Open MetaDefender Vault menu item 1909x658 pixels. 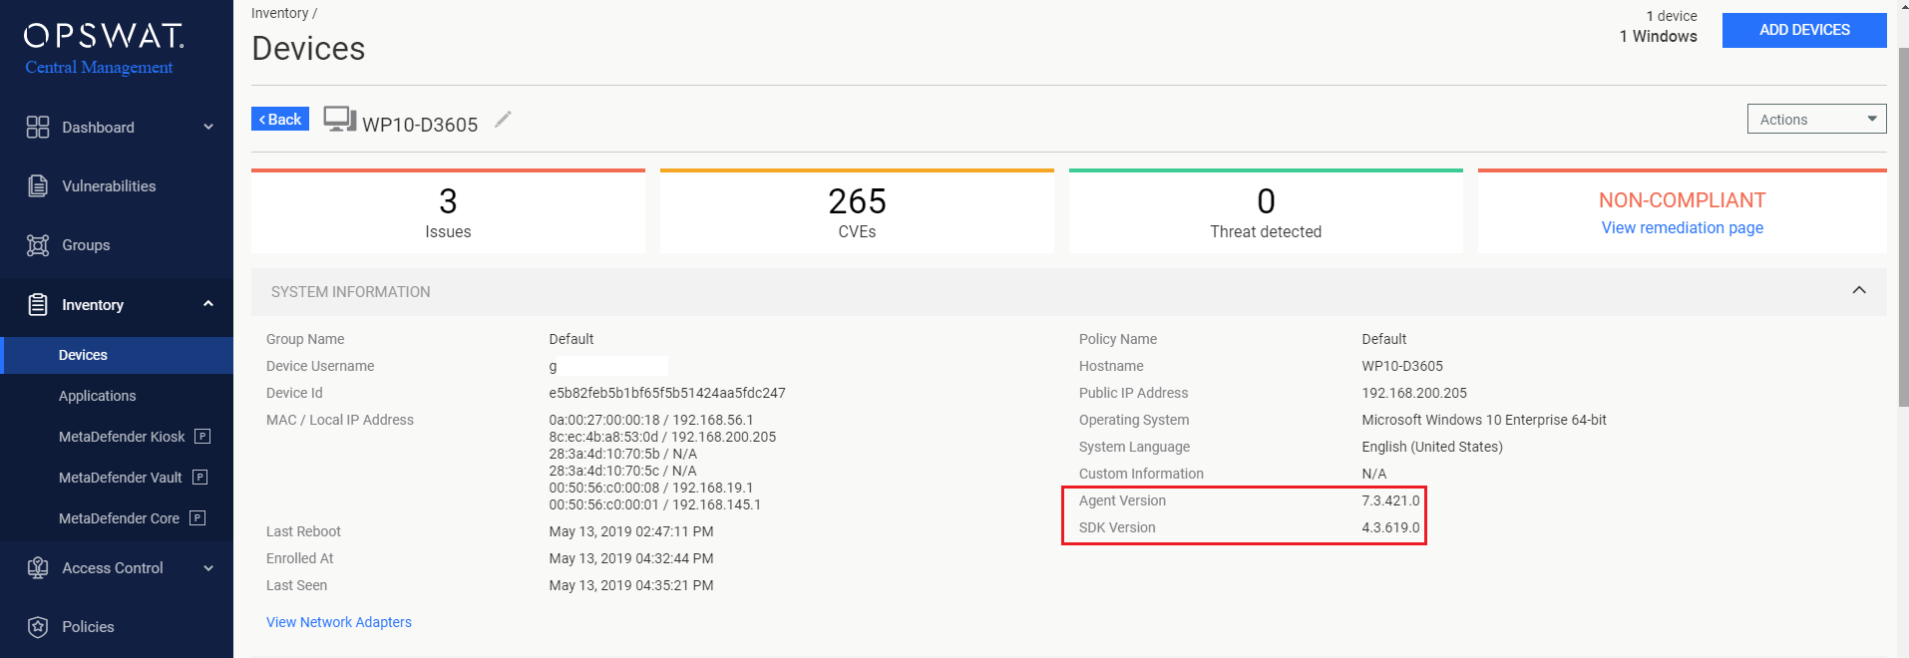pyautogui.click(x=120, y=478)
